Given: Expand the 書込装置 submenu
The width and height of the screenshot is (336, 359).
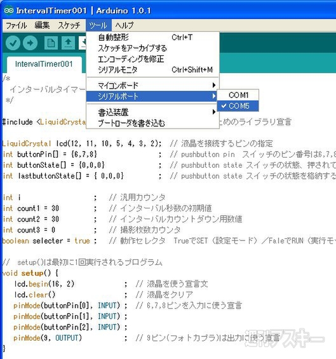Looking at the screenshot, I should 152,112.
